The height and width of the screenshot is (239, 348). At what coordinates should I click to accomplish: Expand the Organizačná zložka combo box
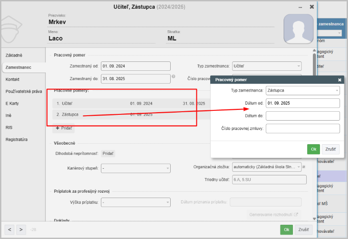[x=266, y=167]
